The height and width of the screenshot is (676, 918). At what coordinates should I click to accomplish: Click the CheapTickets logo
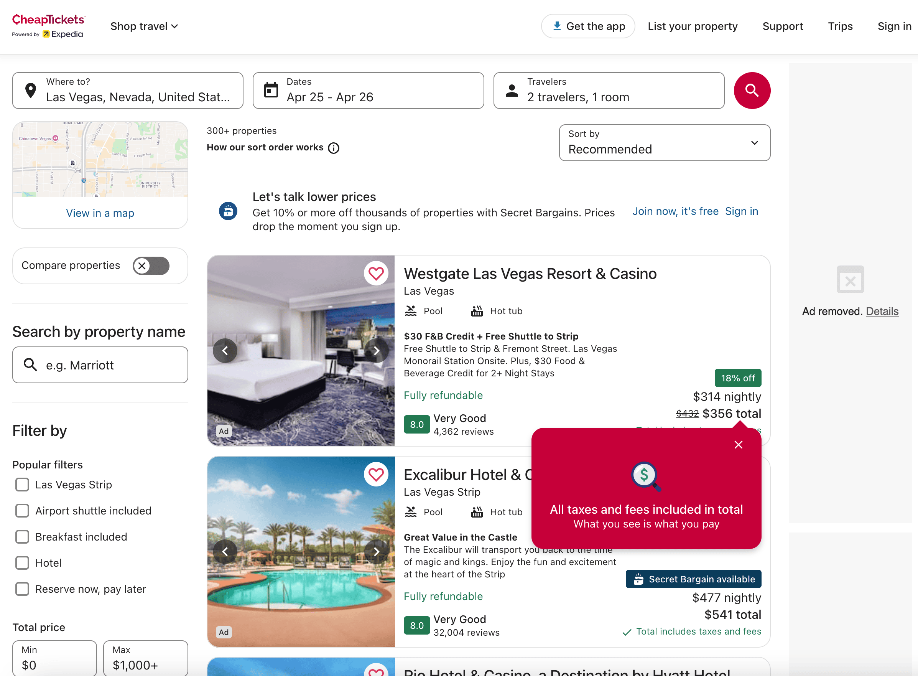[x=48, y=25]
